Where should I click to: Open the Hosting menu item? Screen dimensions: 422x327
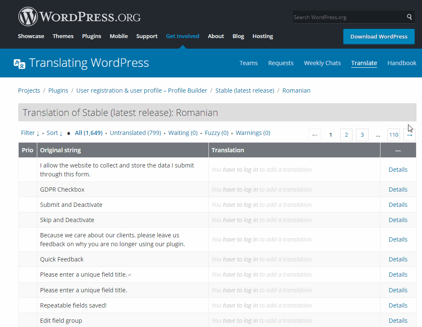263,36
